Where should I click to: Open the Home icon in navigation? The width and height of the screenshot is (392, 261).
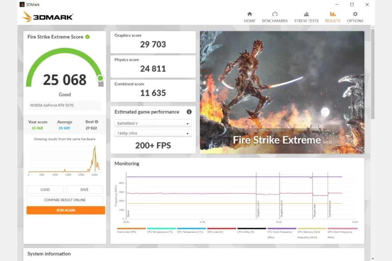250,14
